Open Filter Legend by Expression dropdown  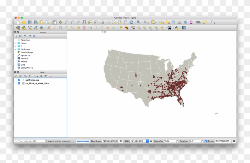(x=36, y=76)
